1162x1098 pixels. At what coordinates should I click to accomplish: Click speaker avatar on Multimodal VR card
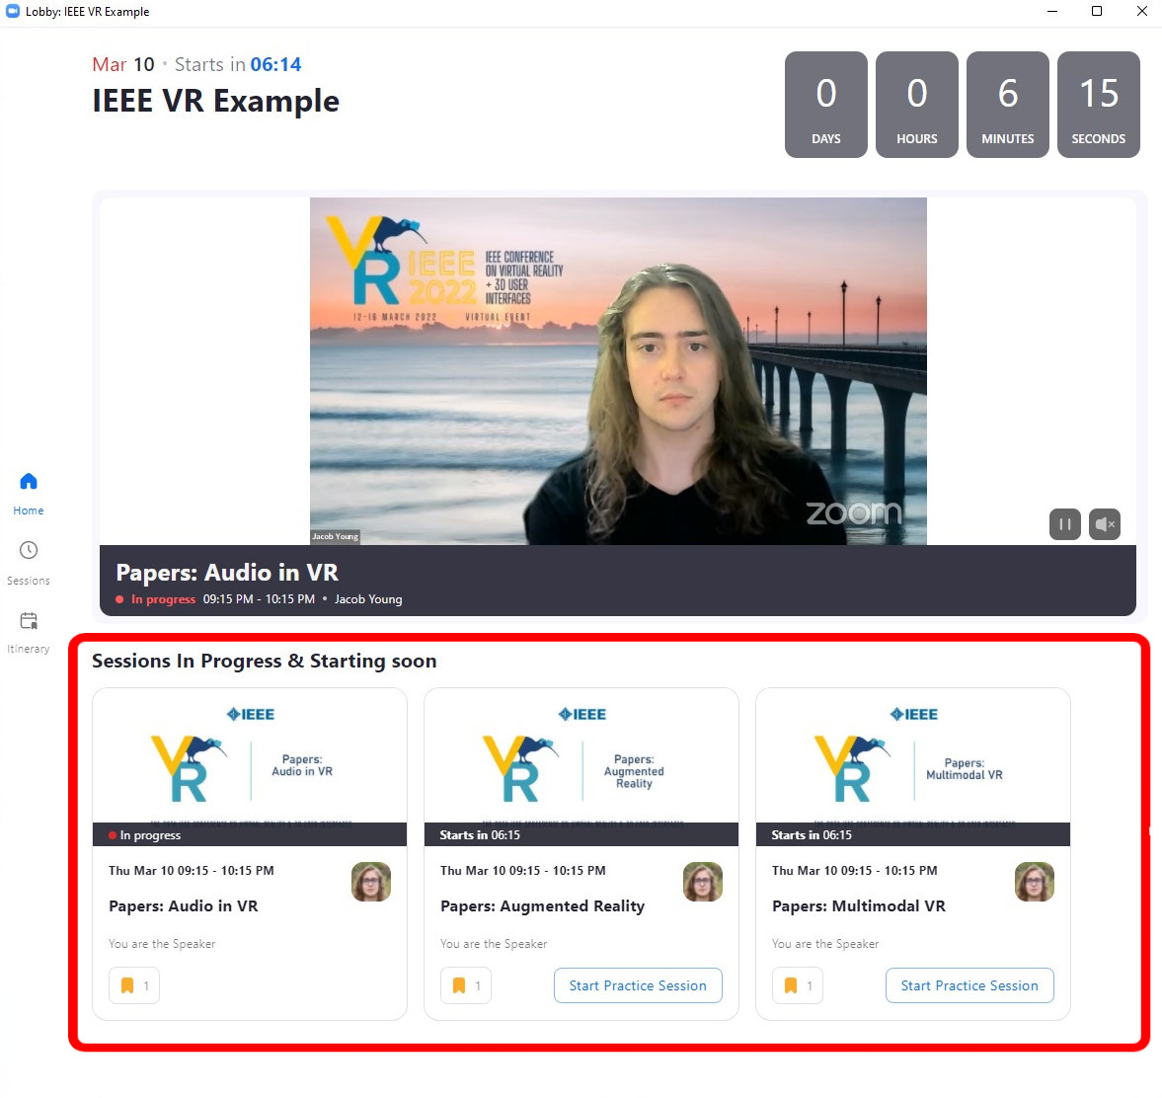1034,882
